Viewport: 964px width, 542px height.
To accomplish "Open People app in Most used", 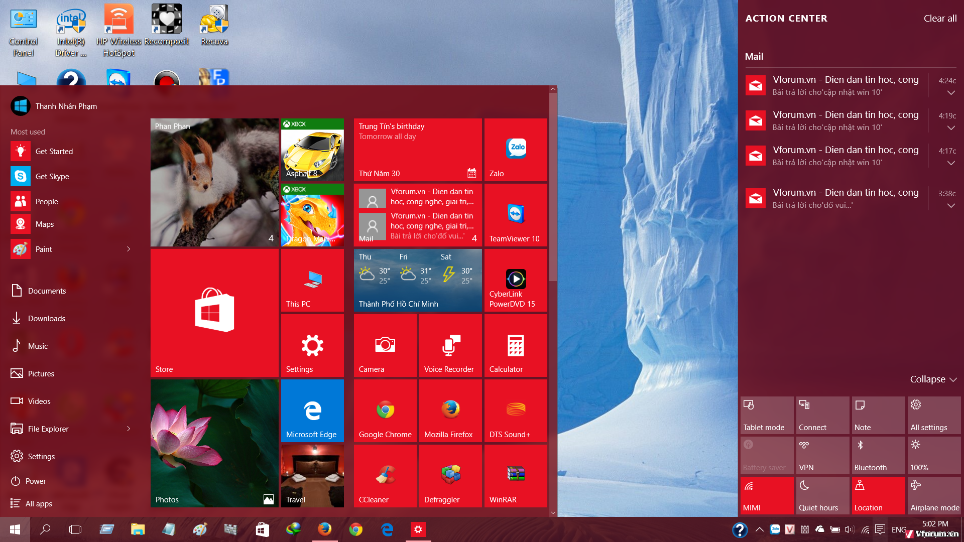I will coord(70,201).
